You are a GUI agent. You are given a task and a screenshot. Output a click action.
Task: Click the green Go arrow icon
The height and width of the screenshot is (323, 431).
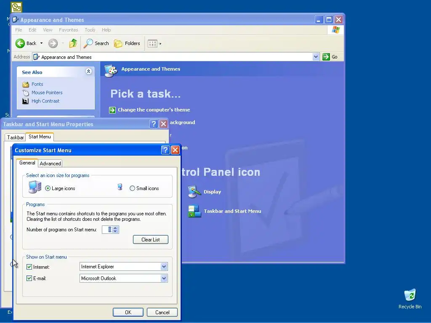(x=326, y=57)
